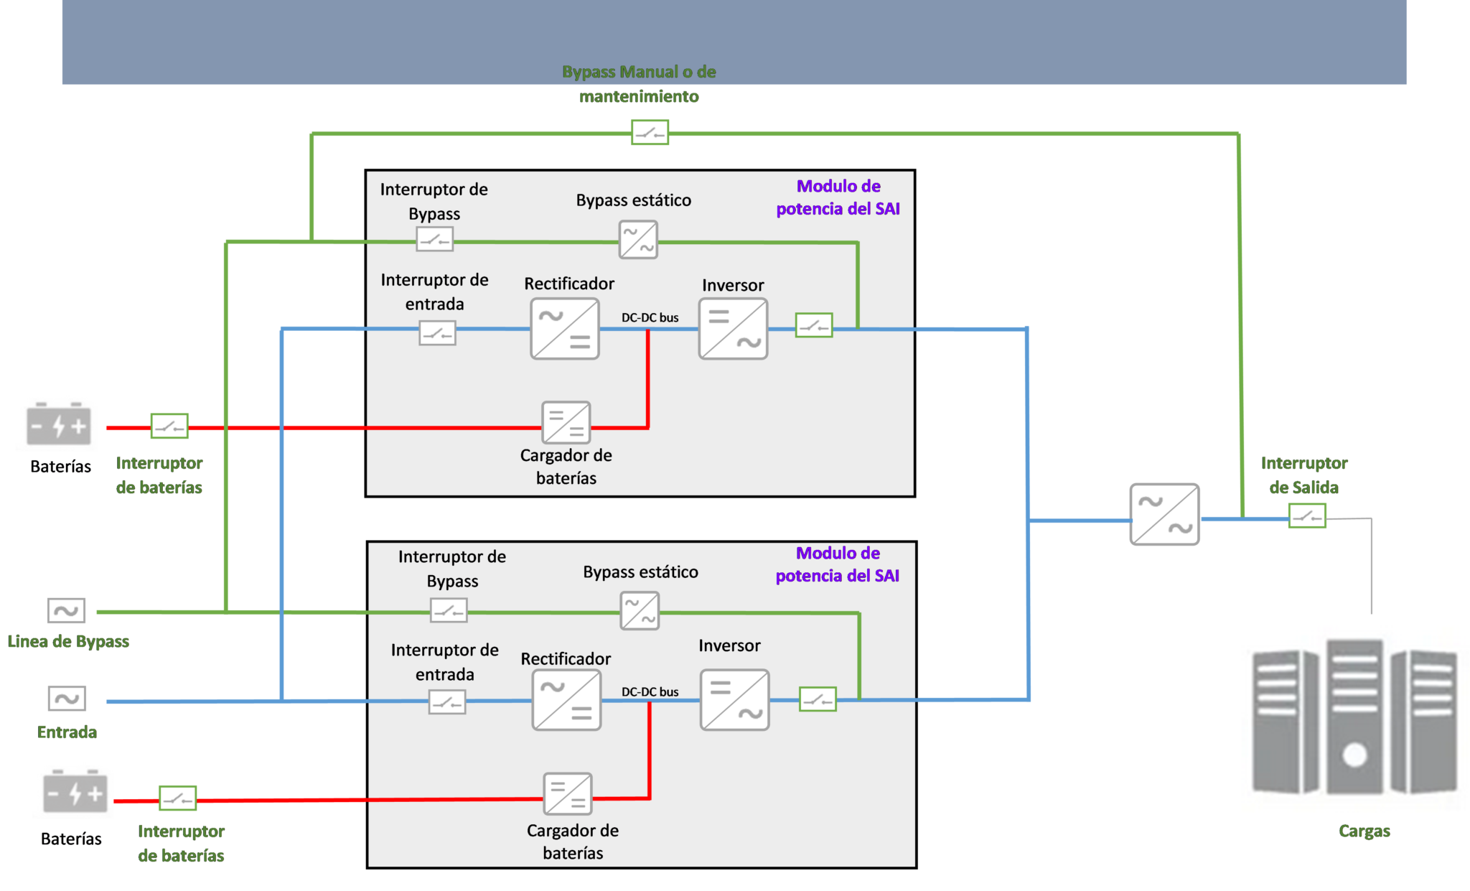The image size is (1470, 891).
Task: Select the lower module 'Rectificador' label
Action: point(566,658)
